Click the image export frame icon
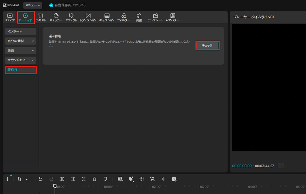This screenshot has width=306, height=194. click(x=174, y=179)
